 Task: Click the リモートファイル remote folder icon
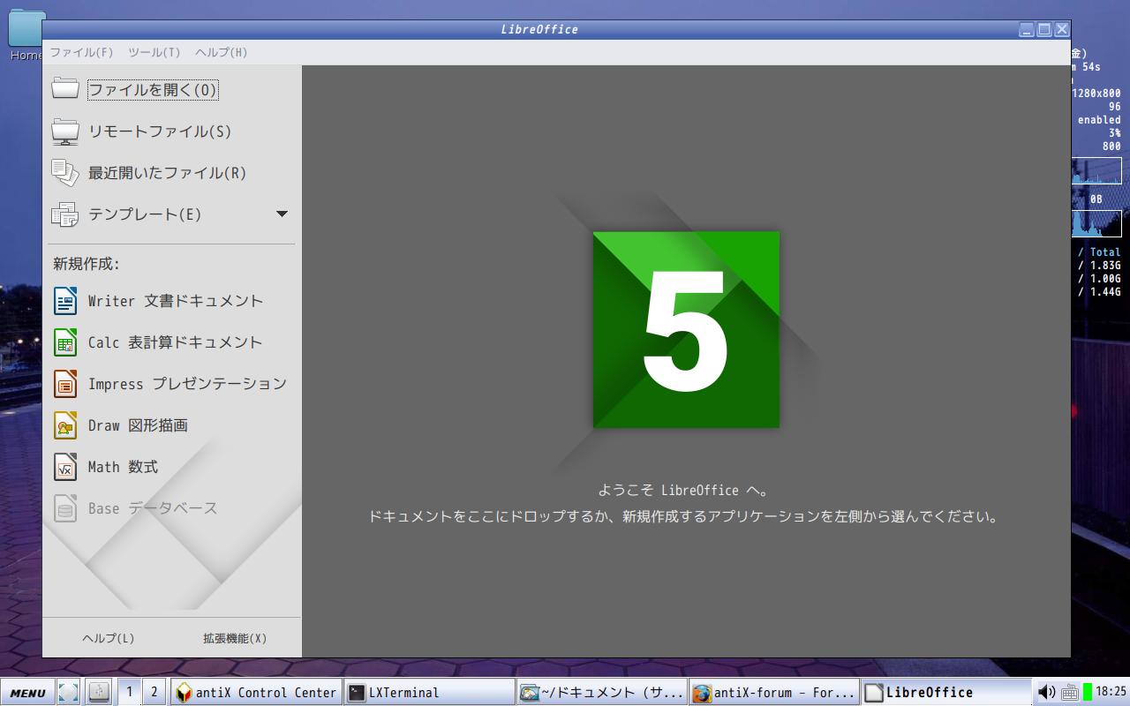point(65,131)
